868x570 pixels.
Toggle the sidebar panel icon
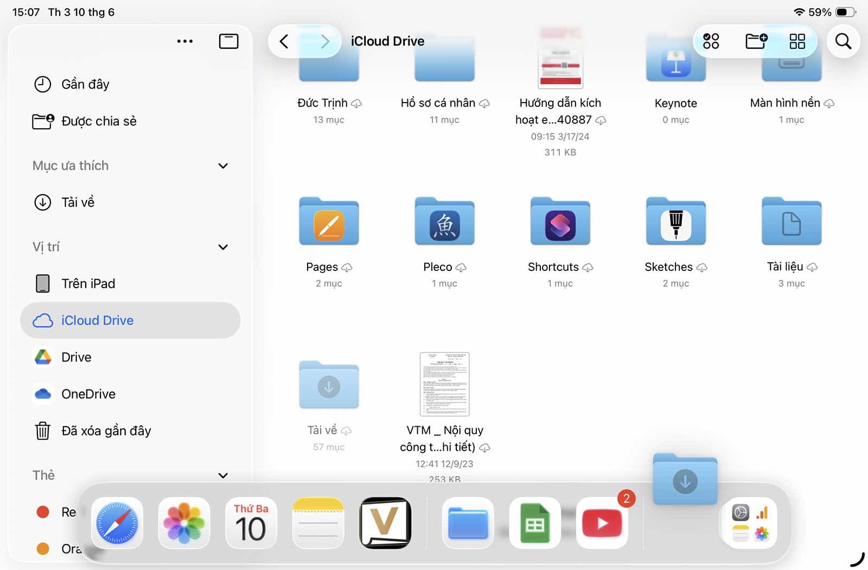click(x=228, y=41)
